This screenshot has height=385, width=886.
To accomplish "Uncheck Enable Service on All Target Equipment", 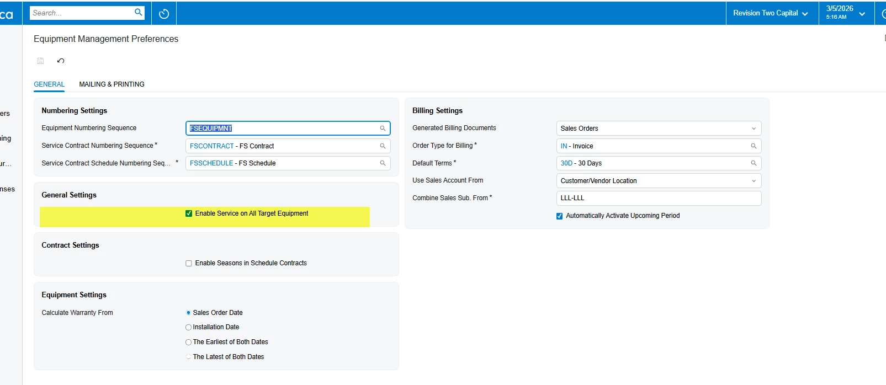I will click(189, 213).
